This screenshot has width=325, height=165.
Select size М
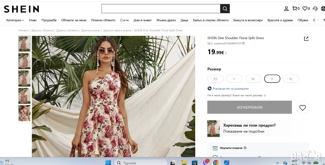(x=253, y=79)
